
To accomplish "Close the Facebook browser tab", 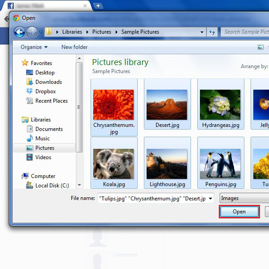I will [85, 6].
